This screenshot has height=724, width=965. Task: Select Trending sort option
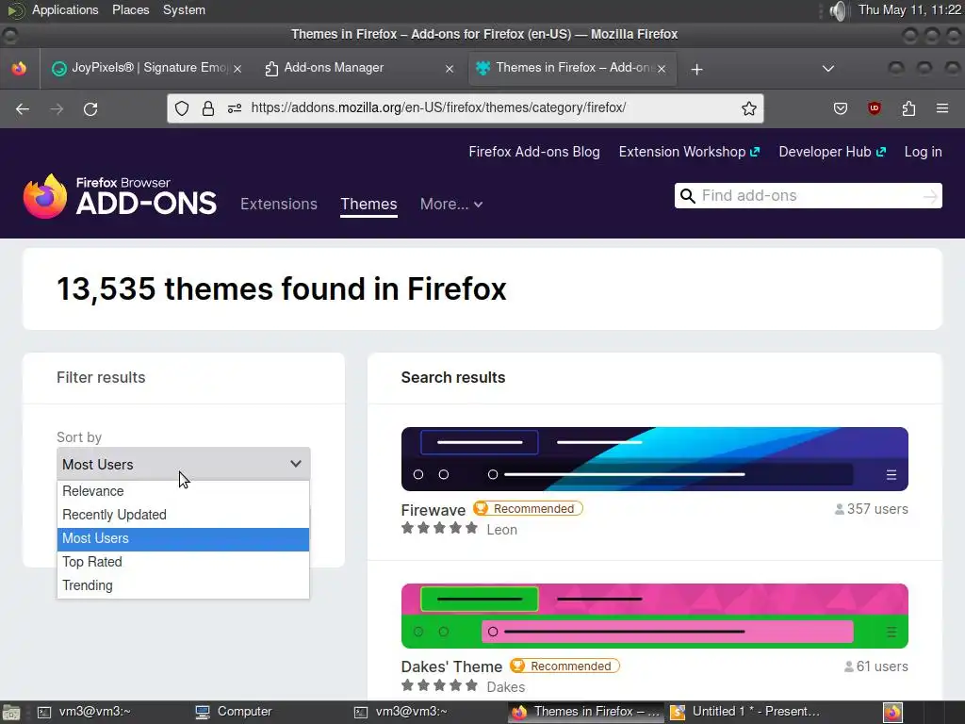(183, 585)
